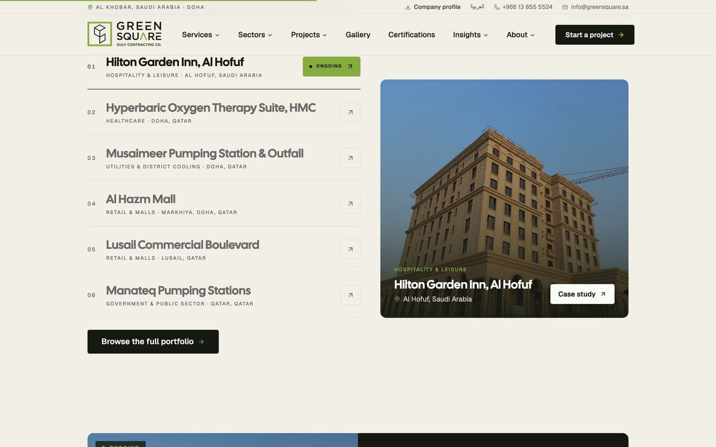Click the arrow icon in Browse the full portfolio
Image resolution: width=716 pixels, height=447 pixels.
[201, 342]
